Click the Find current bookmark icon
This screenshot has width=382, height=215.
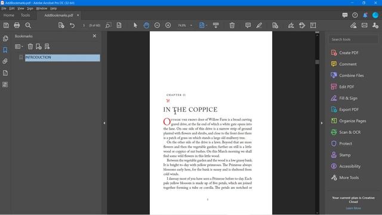tap(47, 47)
